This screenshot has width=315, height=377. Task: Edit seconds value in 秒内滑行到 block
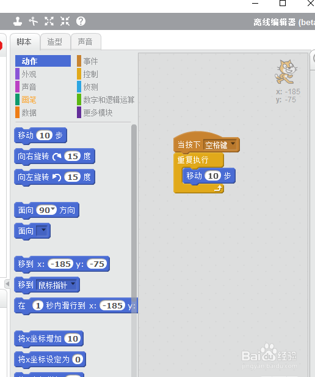pos(38,306)
